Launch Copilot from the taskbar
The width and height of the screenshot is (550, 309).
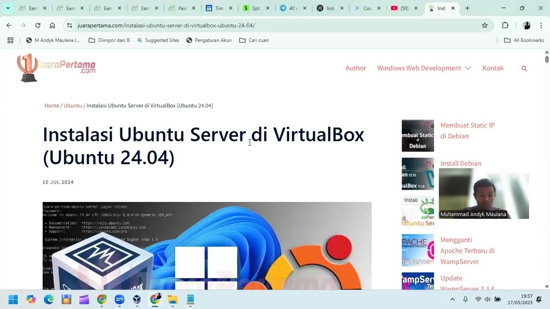[31, 299]
